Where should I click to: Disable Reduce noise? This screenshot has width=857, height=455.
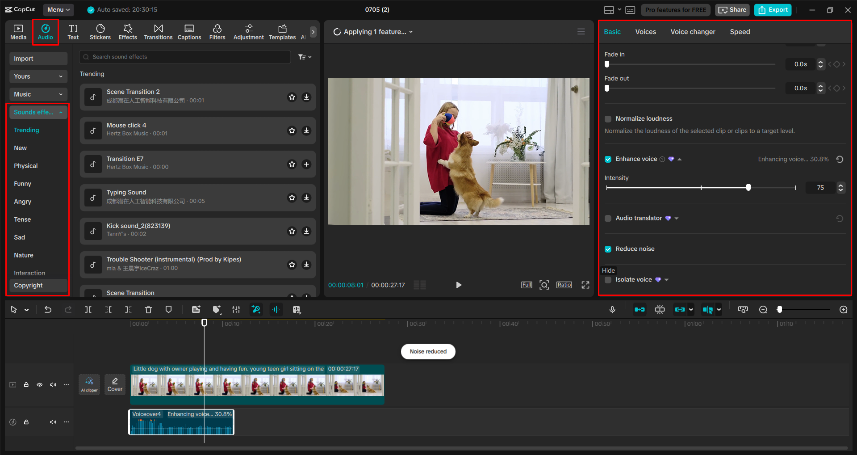608,249
